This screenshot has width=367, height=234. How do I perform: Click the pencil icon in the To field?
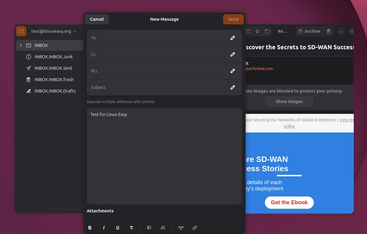click(233, 38)
